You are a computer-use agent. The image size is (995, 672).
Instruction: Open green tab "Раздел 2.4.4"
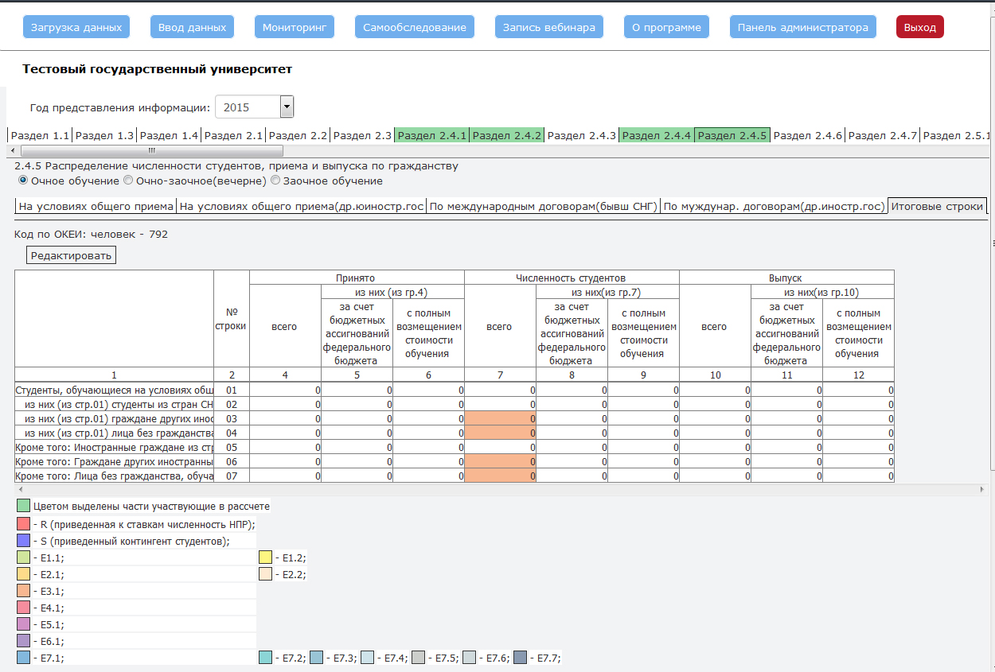point(657,135)
